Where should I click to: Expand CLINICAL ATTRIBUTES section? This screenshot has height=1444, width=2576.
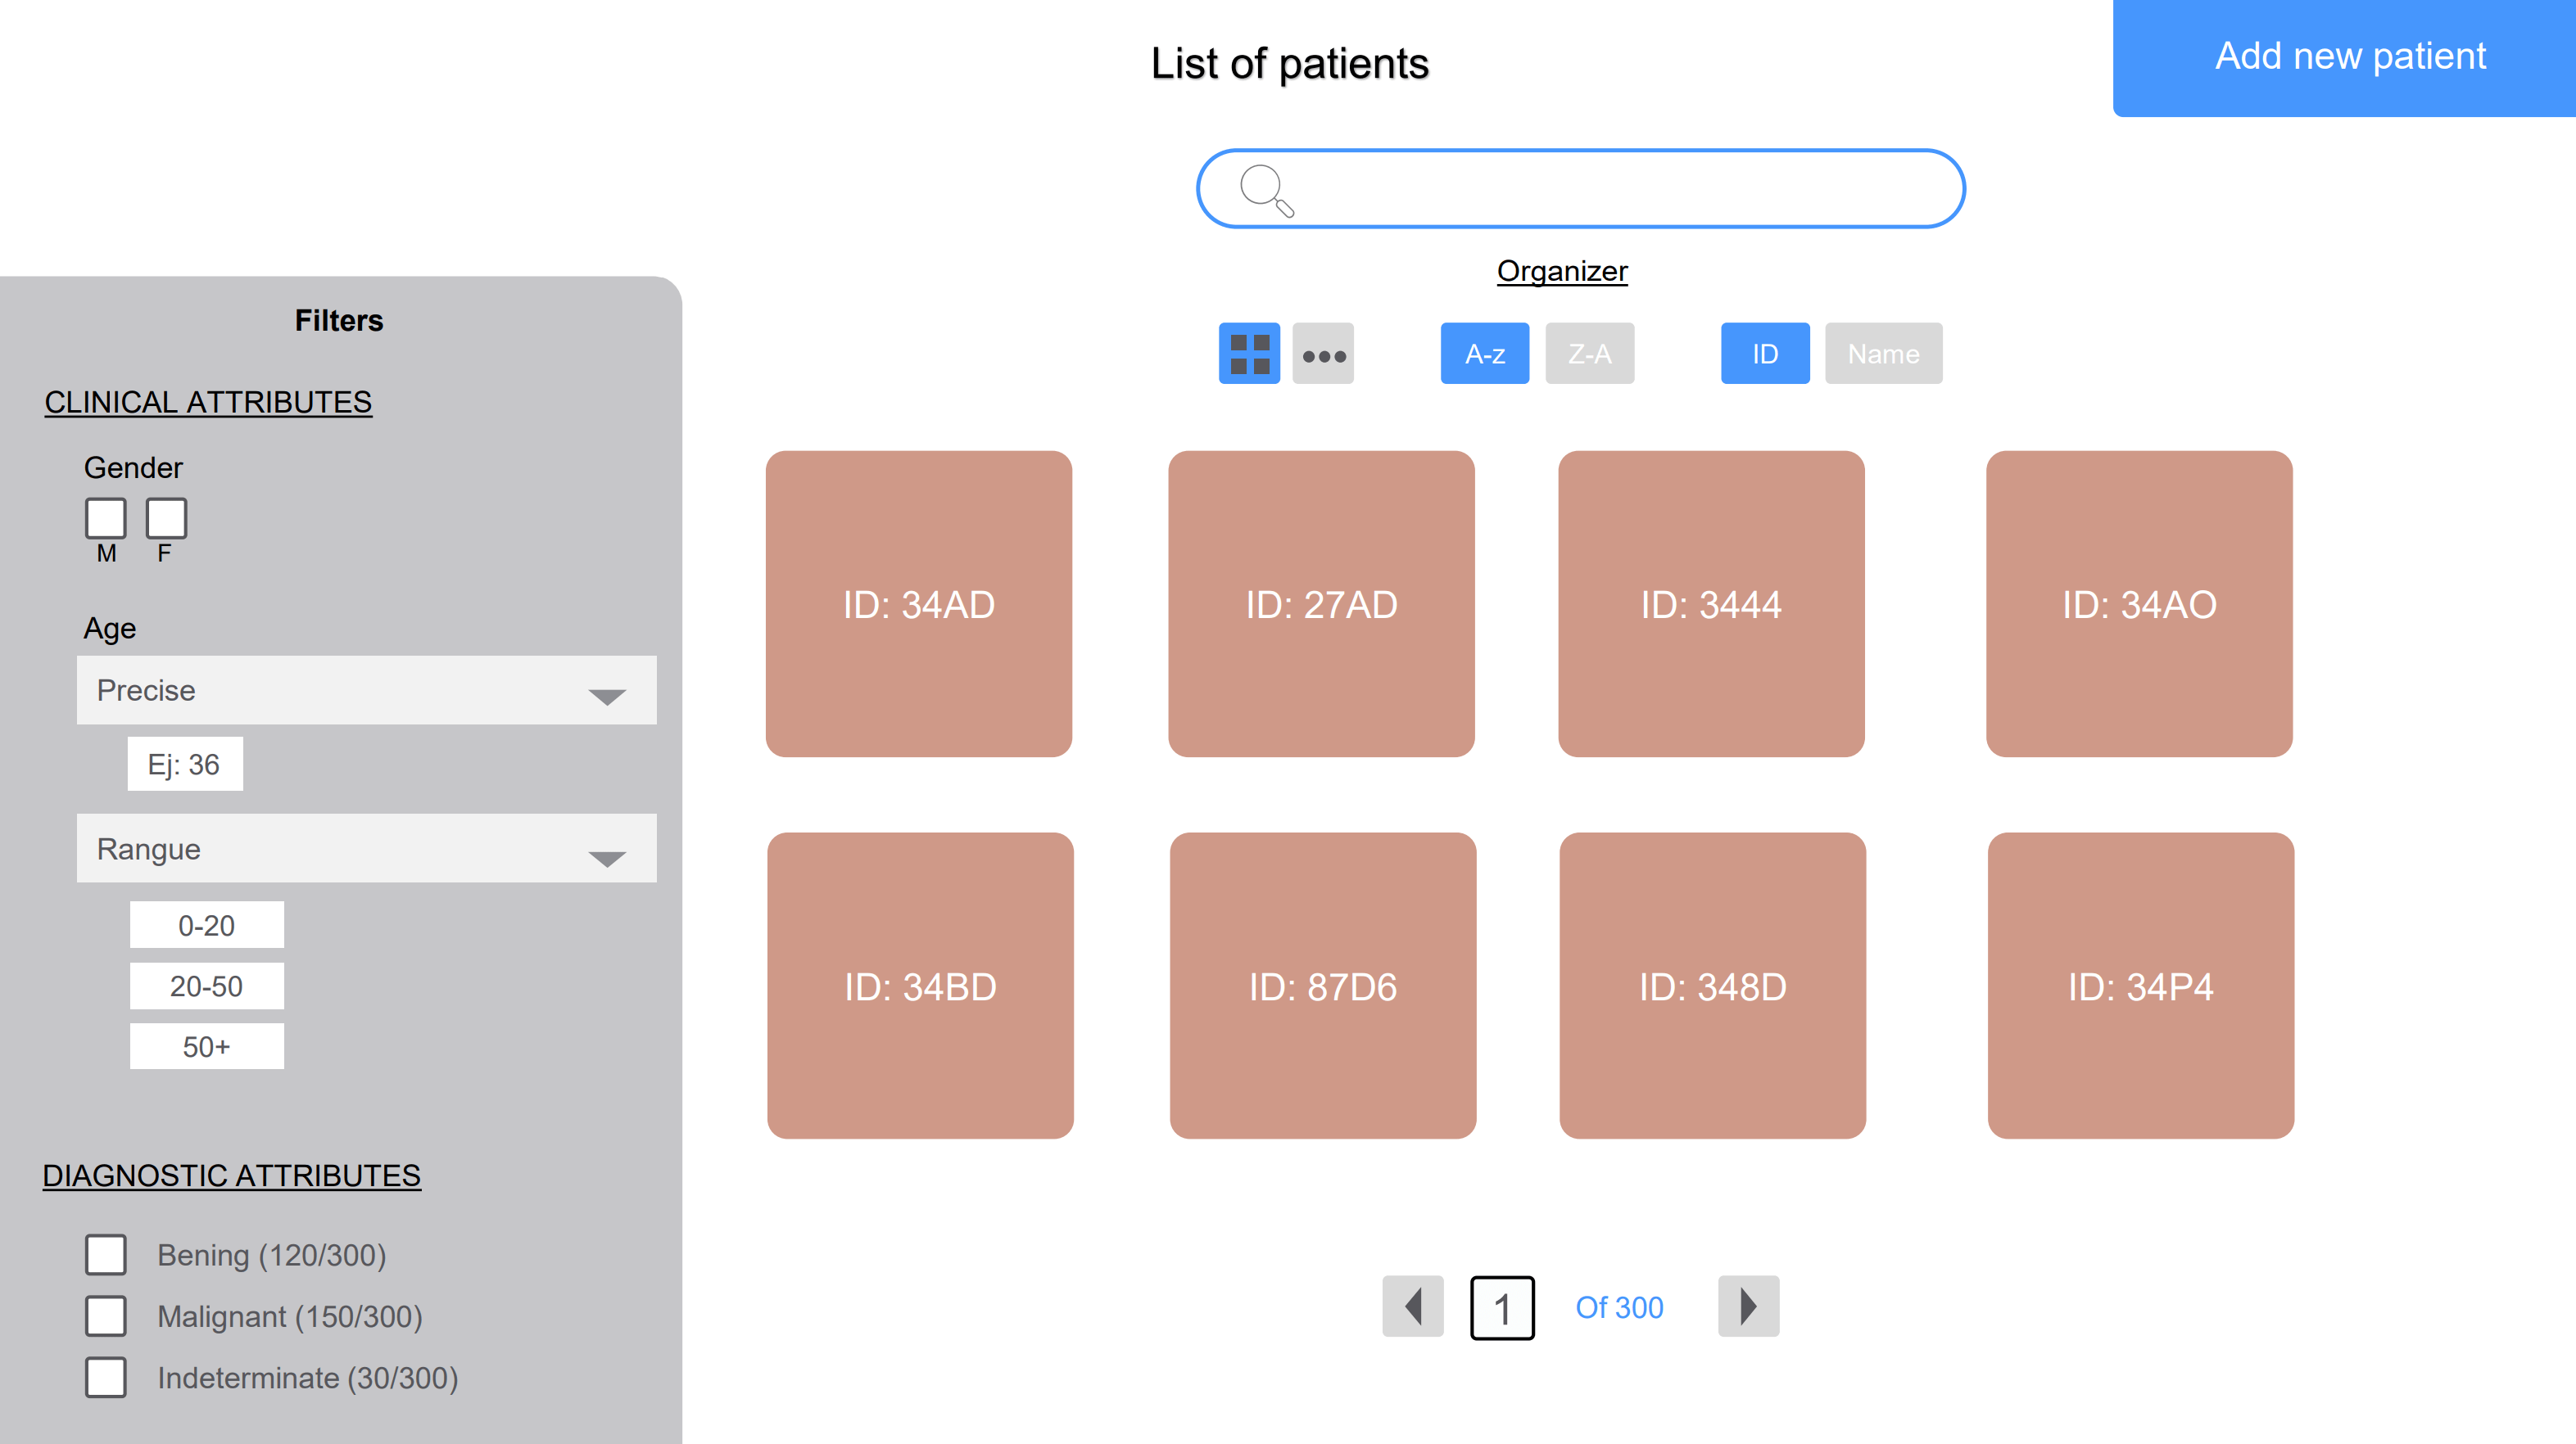tap(207, 401)
